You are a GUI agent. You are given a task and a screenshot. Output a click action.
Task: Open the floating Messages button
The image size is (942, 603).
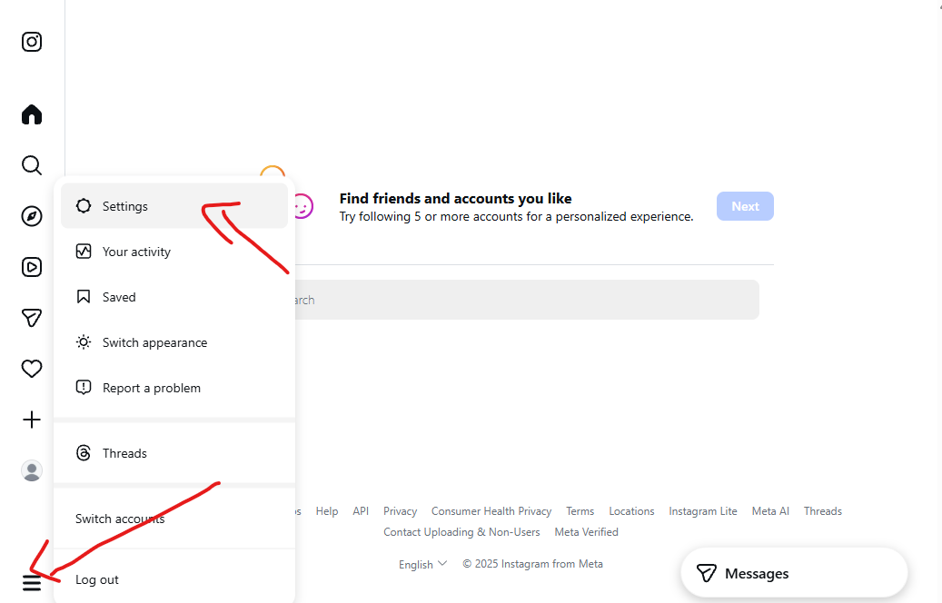794,574
